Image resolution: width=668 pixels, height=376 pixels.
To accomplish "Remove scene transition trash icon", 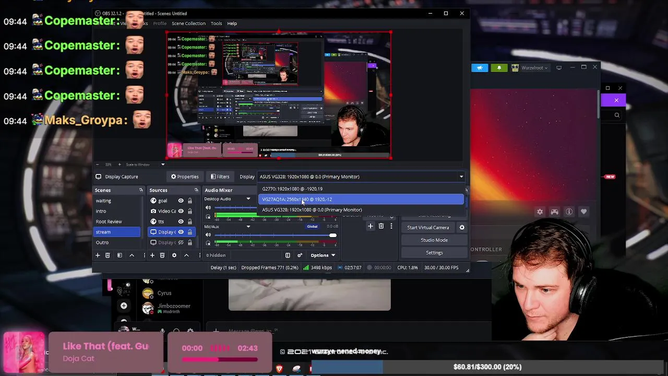I will tap(381, 226).
